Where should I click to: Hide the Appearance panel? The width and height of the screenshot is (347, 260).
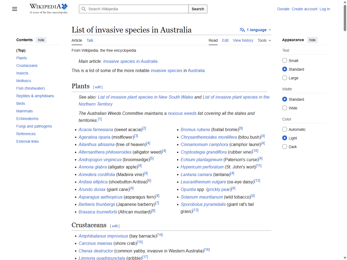click(312, 40)
